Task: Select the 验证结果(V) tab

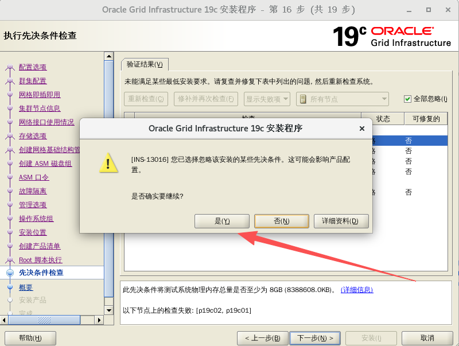Action: 145,64
